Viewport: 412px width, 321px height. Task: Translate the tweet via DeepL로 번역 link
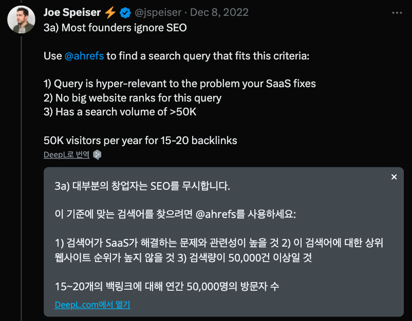pos(66,153)
